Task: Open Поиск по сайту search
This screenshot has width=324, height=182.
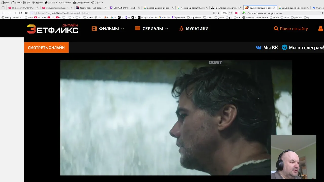Action: pyautogui.click(x=291, y=29)
